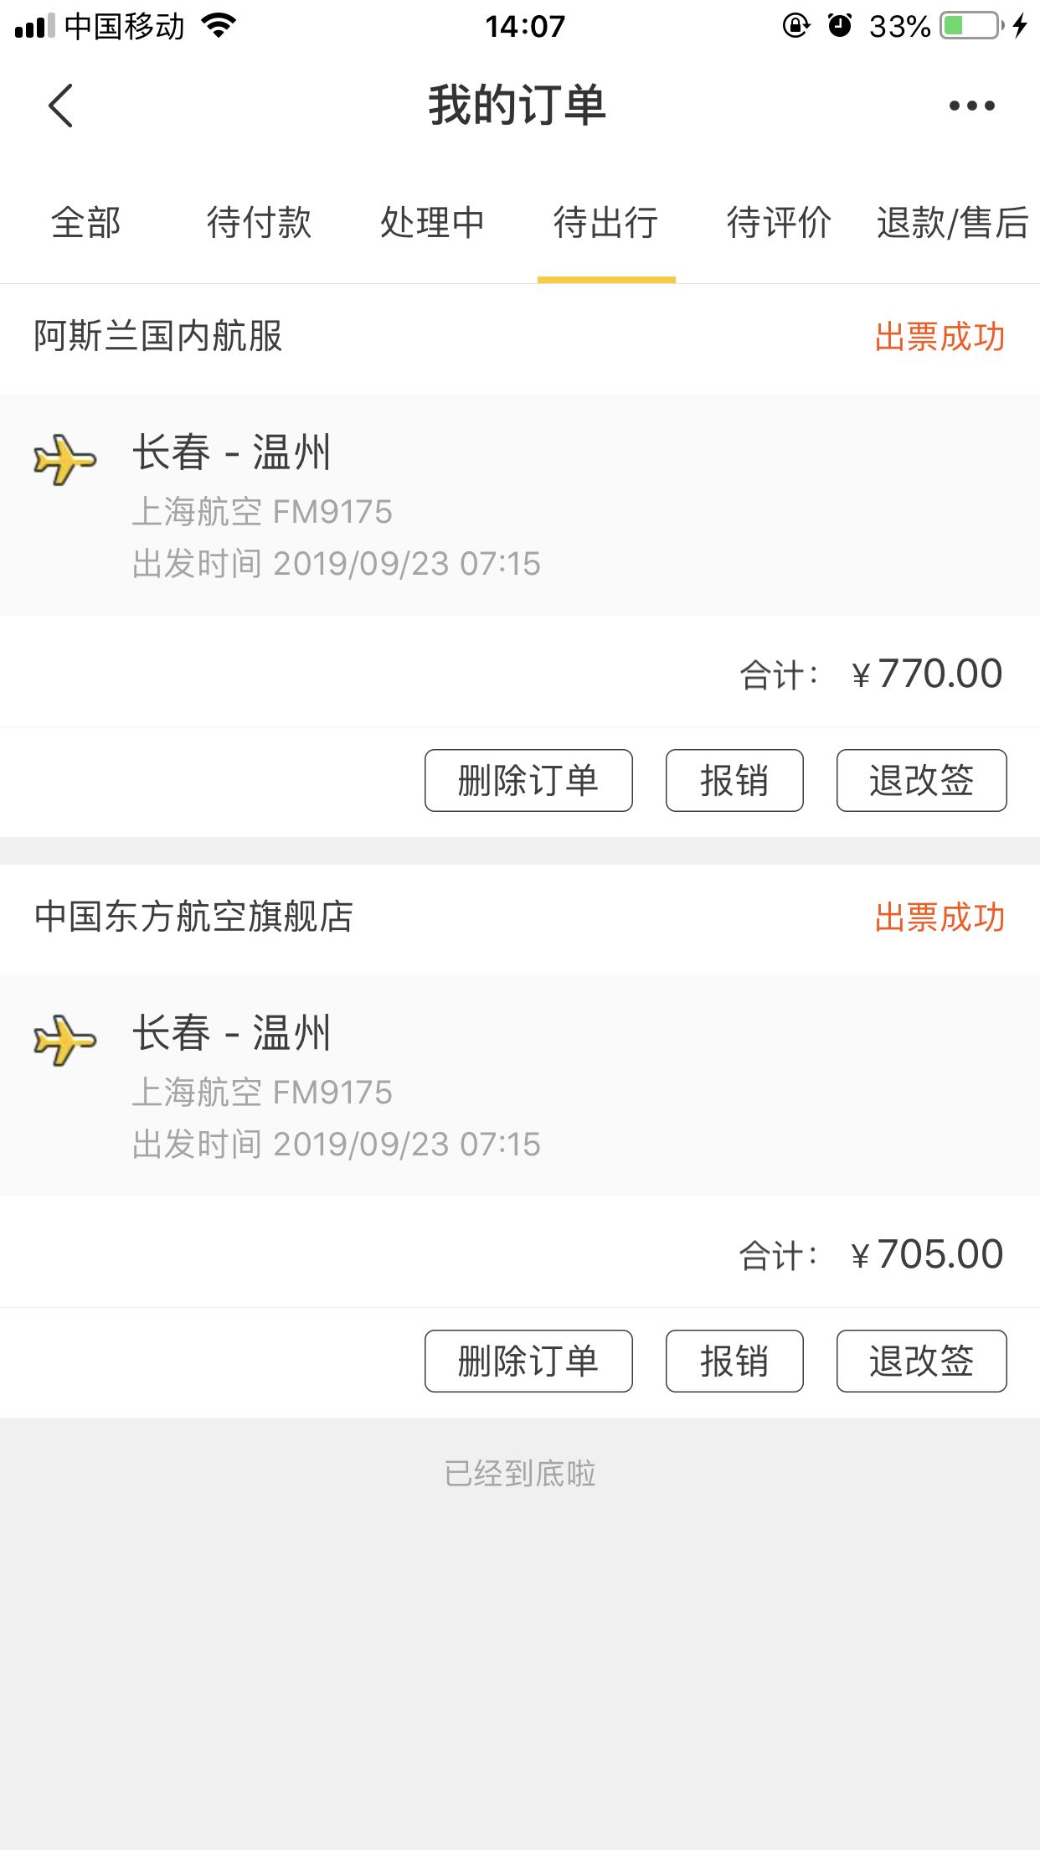Go to the 退款/售后 tab
The image size is (1040, 1850).
(952, 223)
